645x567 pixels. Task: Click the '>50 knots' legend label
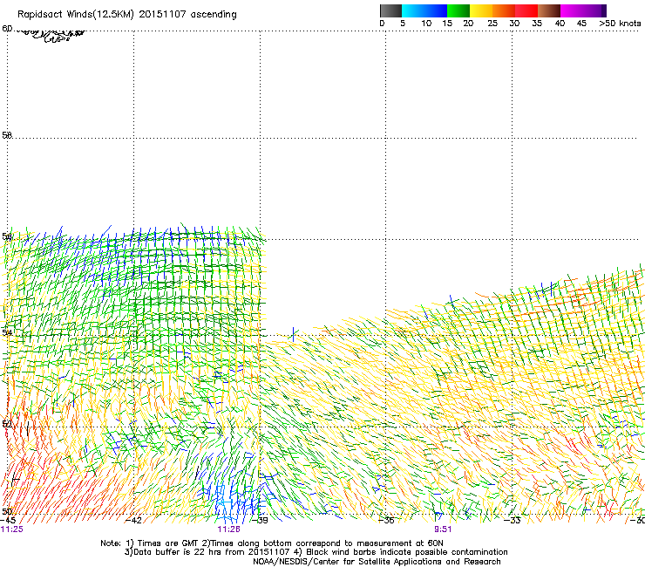[x=620, y=24]
